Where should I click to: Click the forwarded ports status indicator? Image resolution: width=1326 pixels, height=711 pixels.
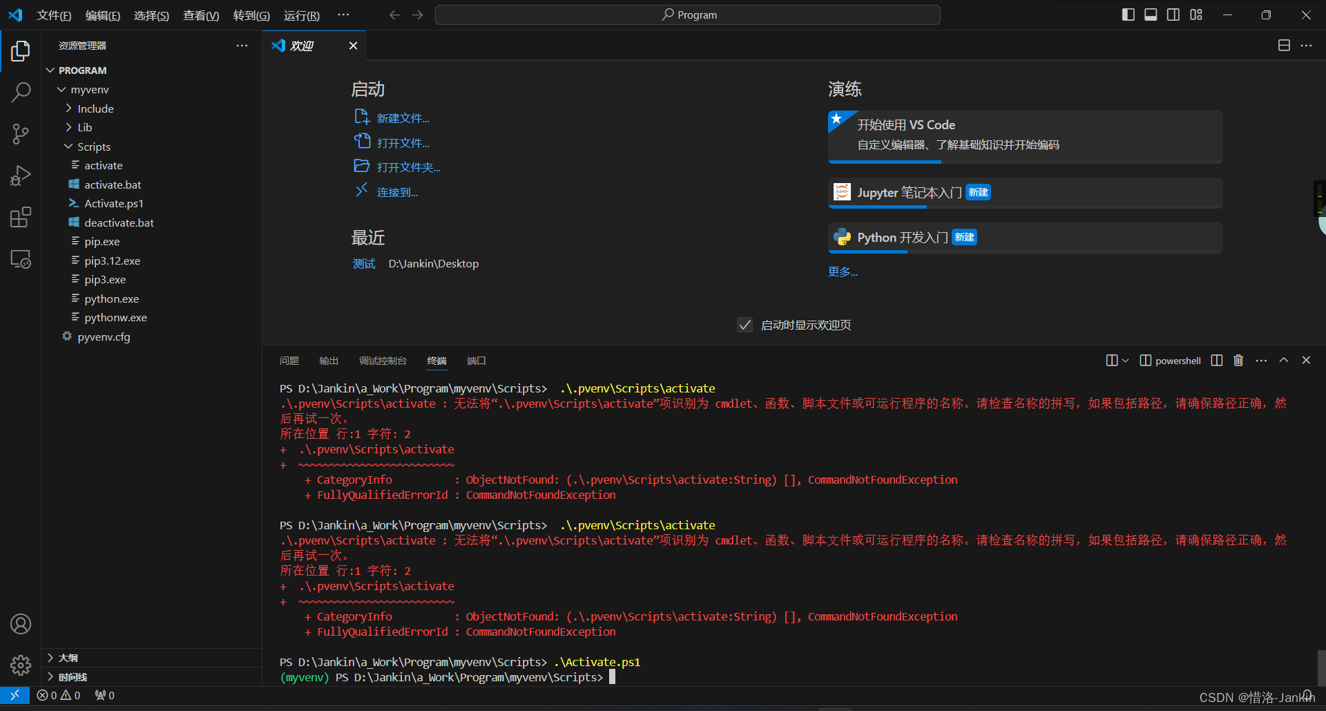point(105,695)
